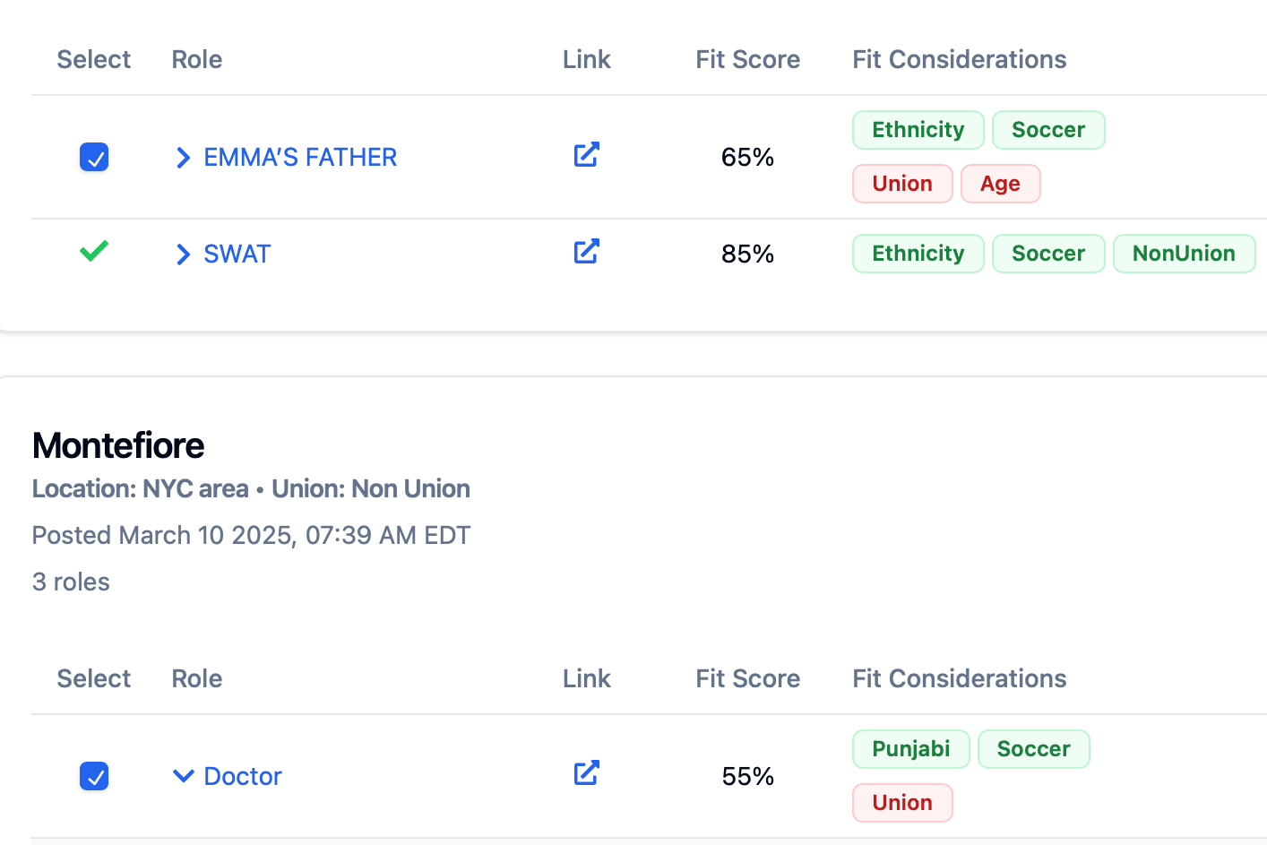
Task: Expand the Emma's Father role chevron
Action: tap(183, 158)
